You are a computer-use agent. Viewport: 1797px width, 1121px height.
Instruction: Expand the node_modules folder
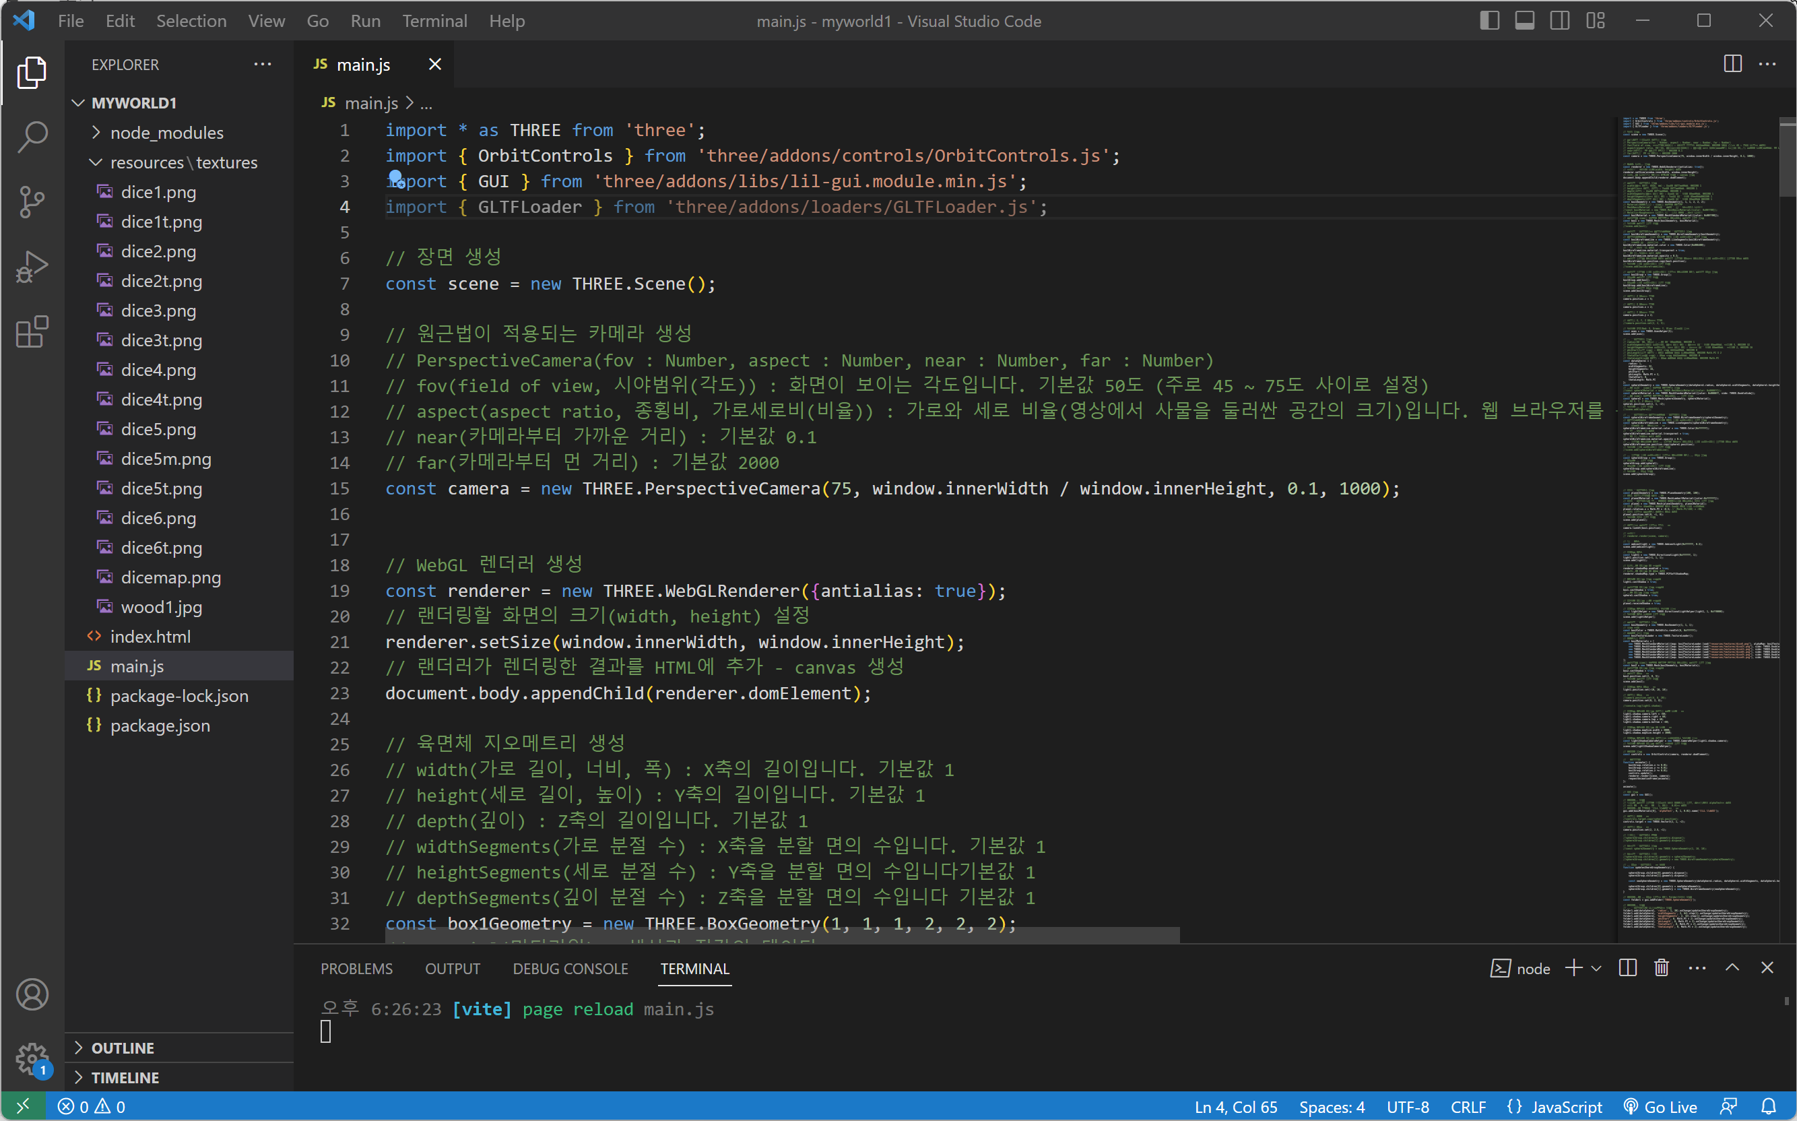point(167,133)
